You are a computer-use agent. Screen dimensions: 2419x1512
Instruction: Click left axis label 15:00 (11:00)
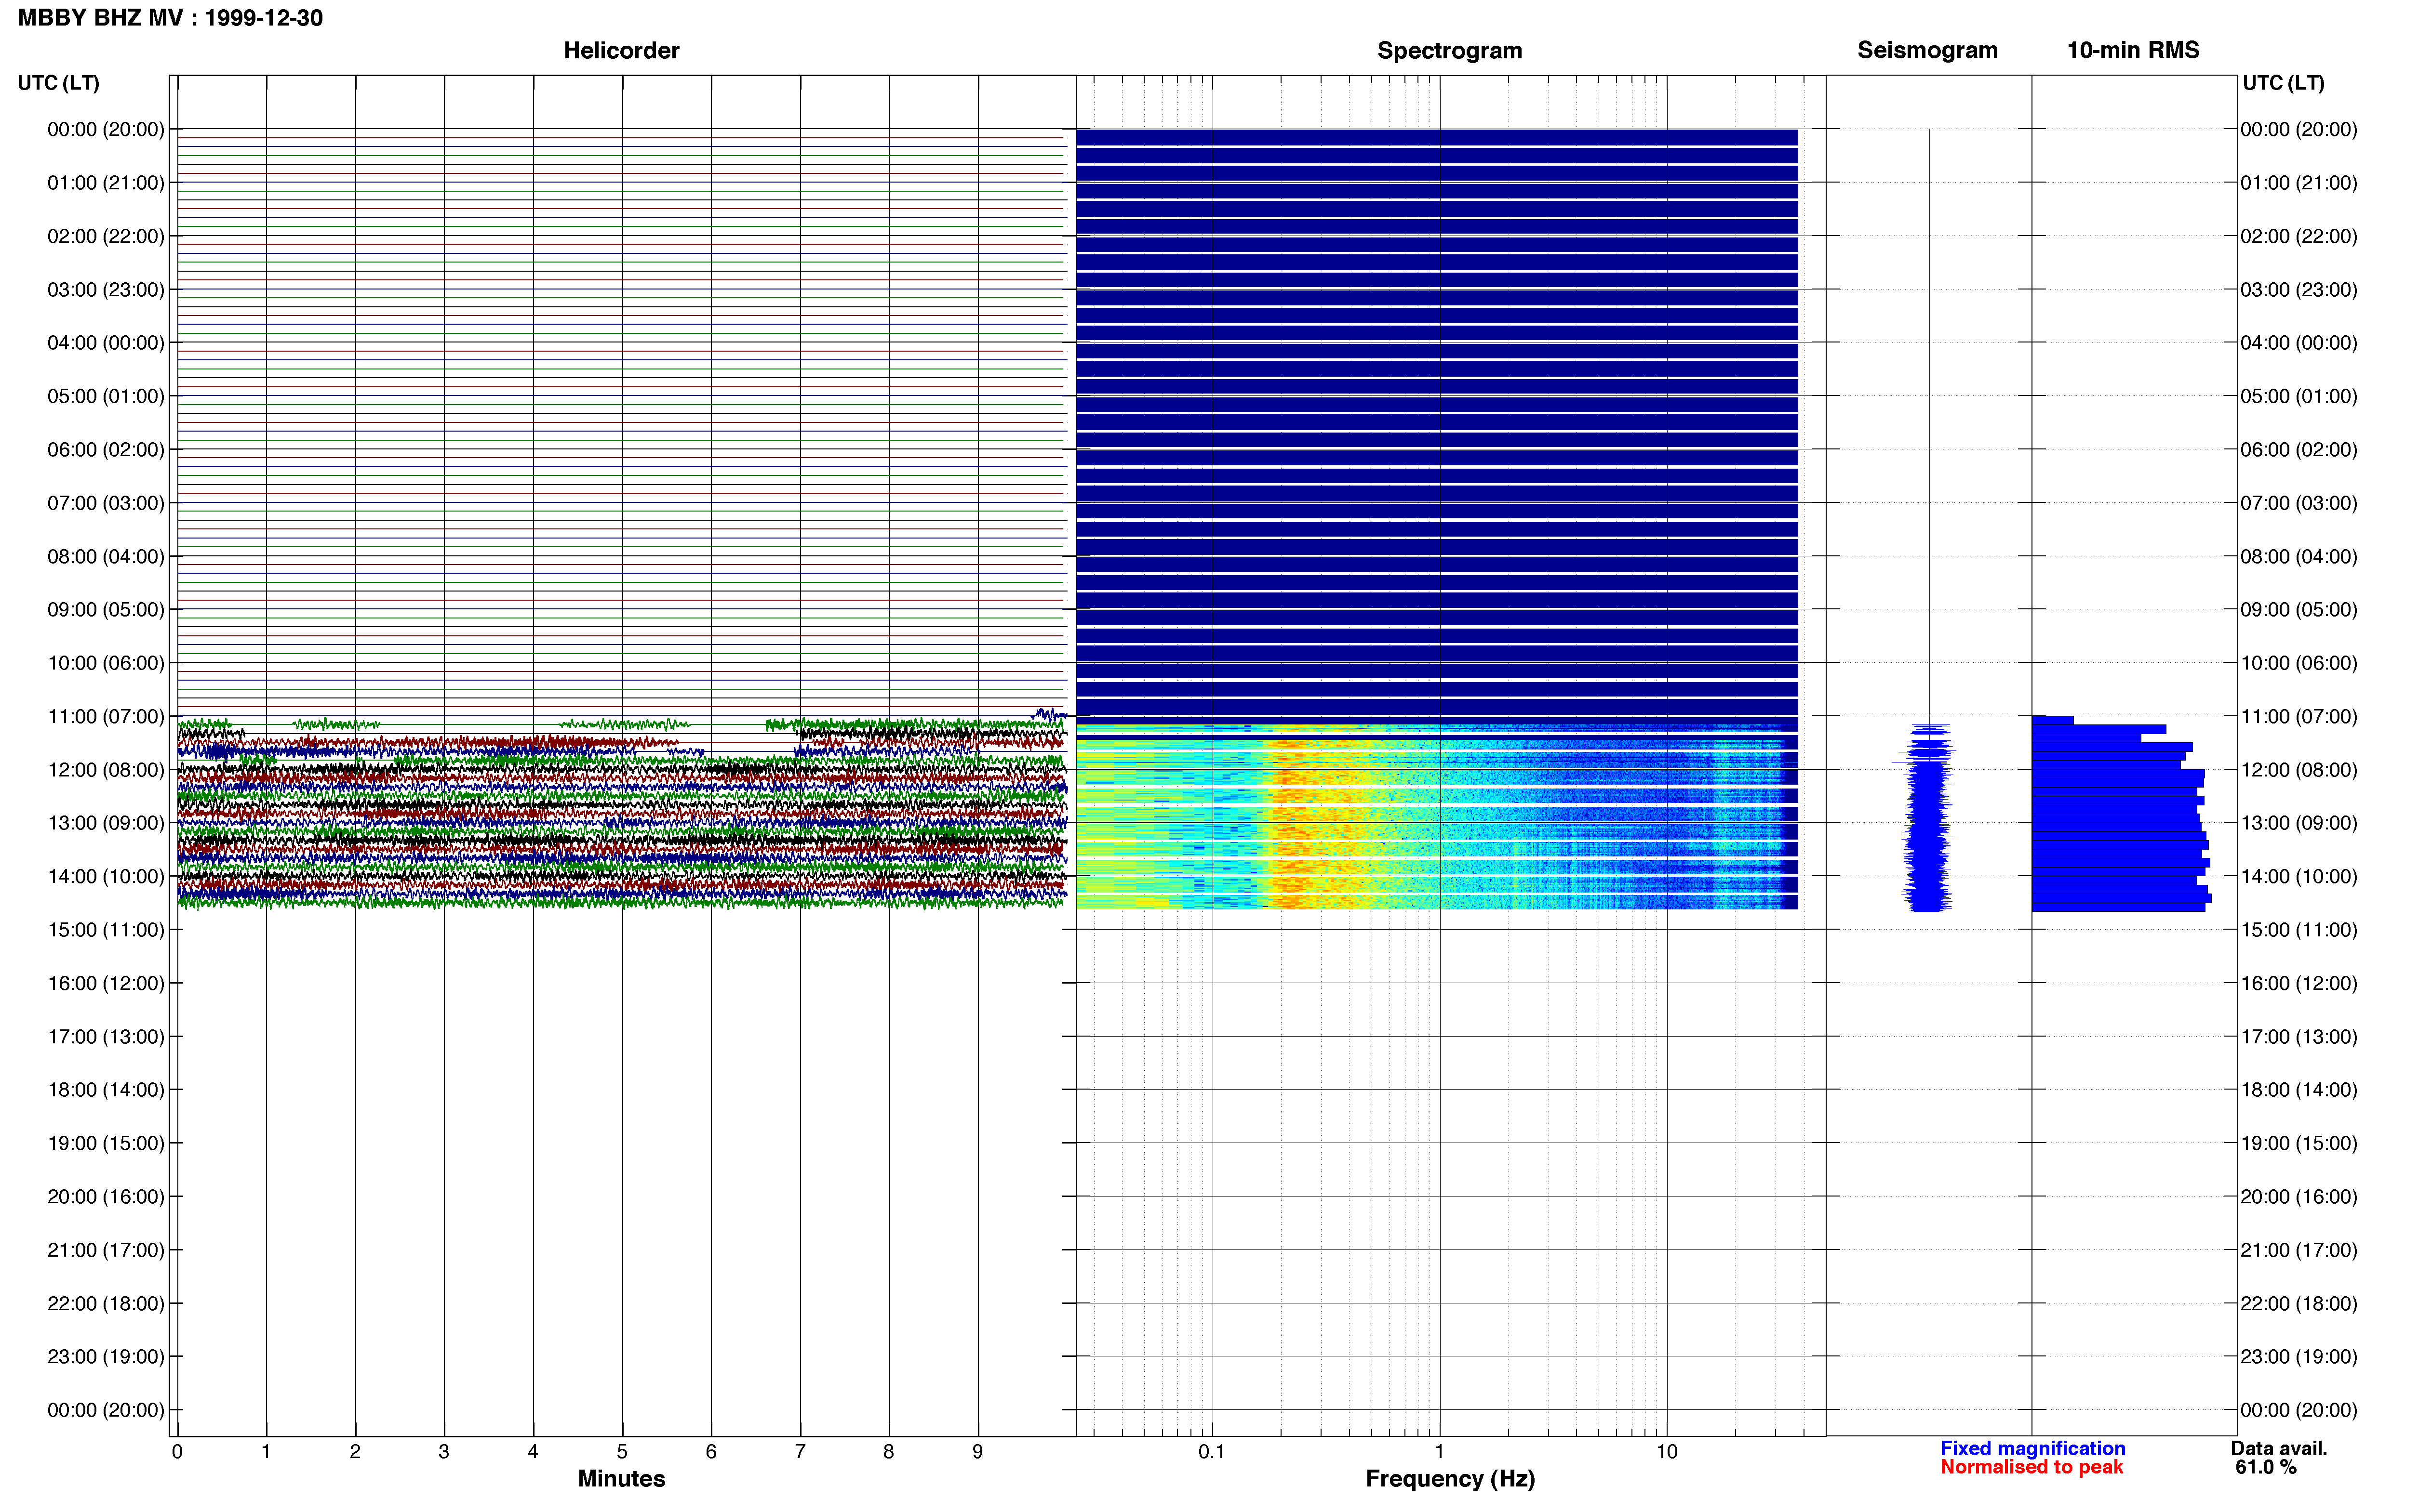[x=106, y=930]
